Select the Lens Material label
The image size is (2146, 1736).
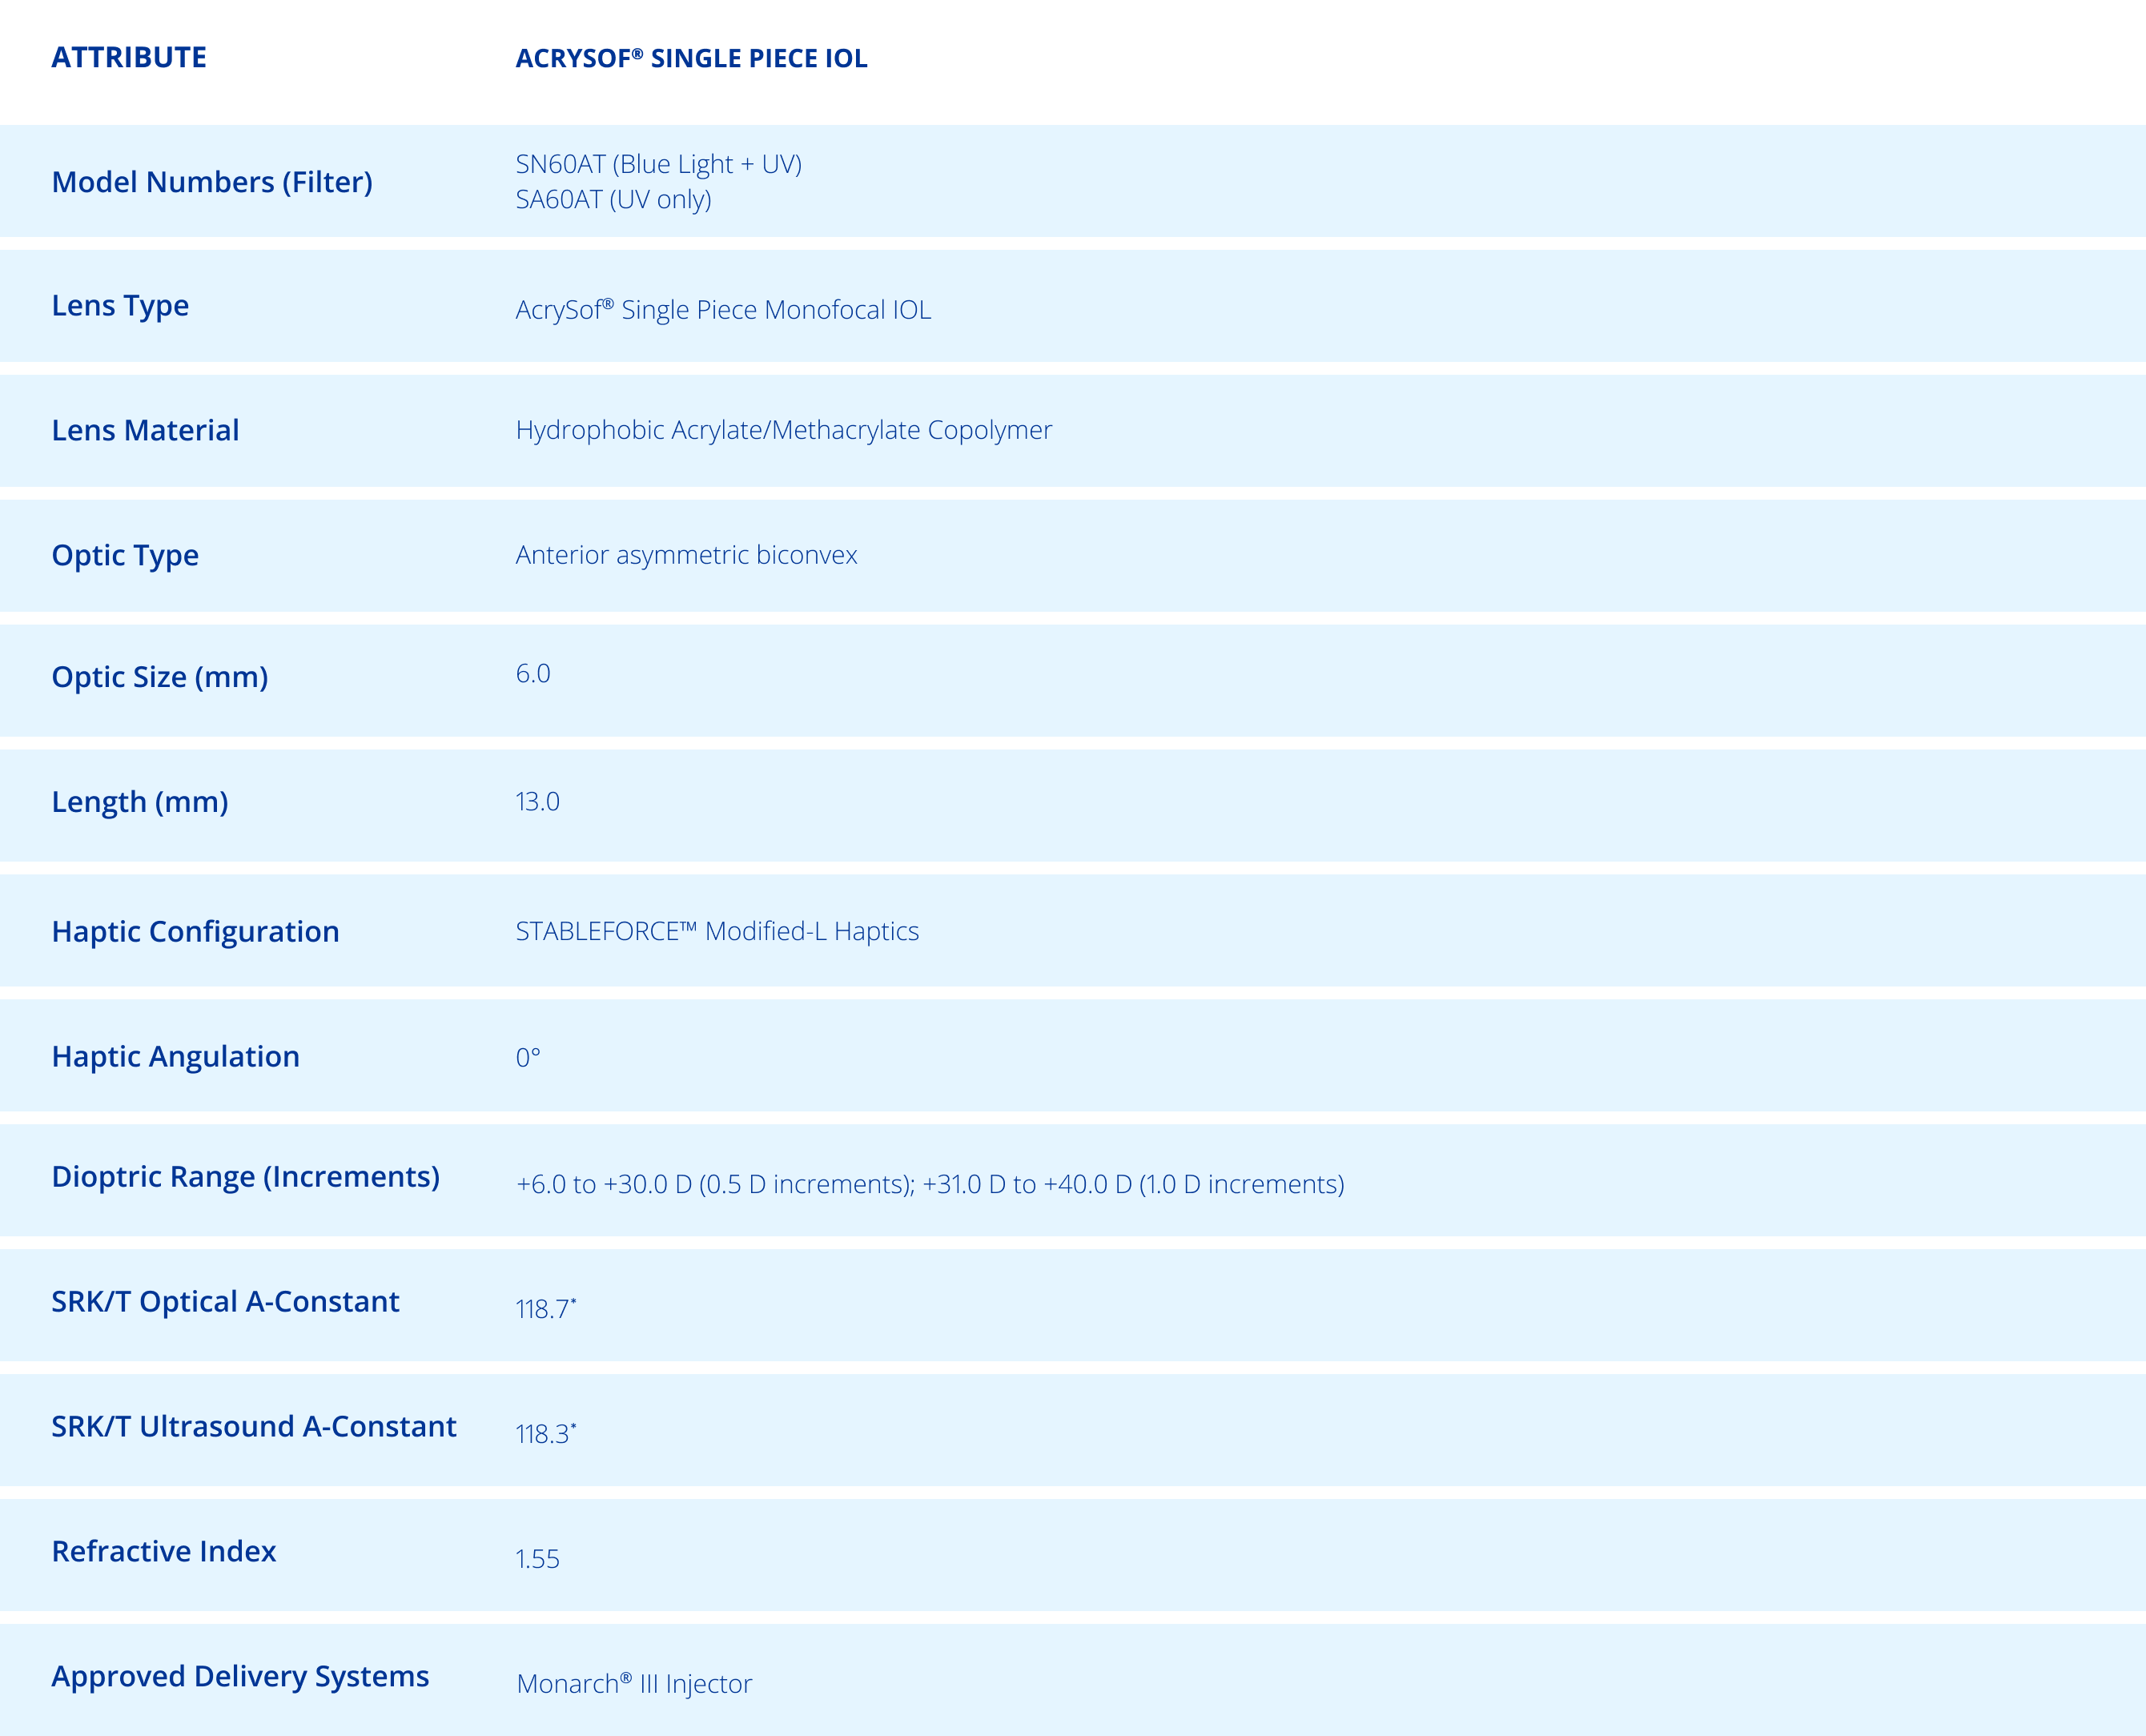coord(145,430)
